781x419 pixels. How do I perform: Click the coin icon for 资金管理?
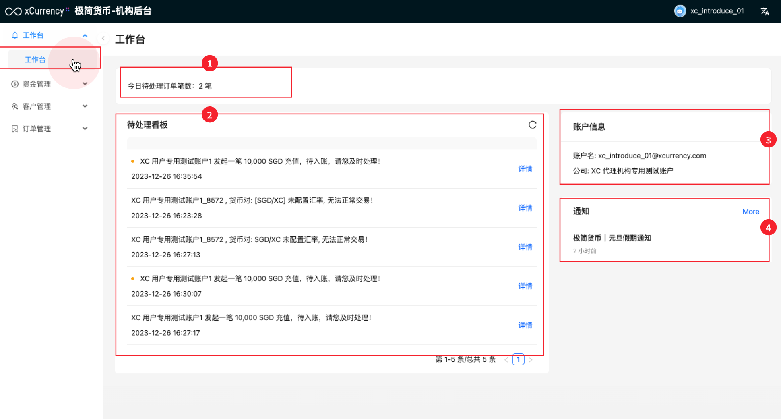point(15,84)
